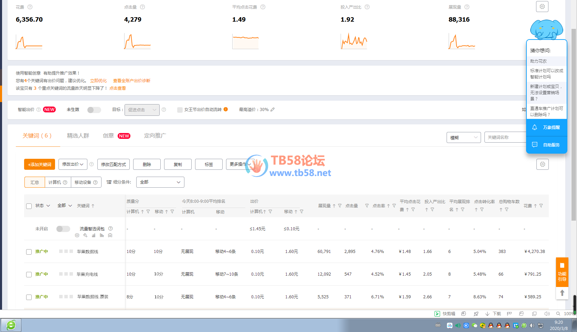The image size is (577, 332).
Task: Click the +添加关键词 button
Action: pyautogui.click(x=40, y=164)
